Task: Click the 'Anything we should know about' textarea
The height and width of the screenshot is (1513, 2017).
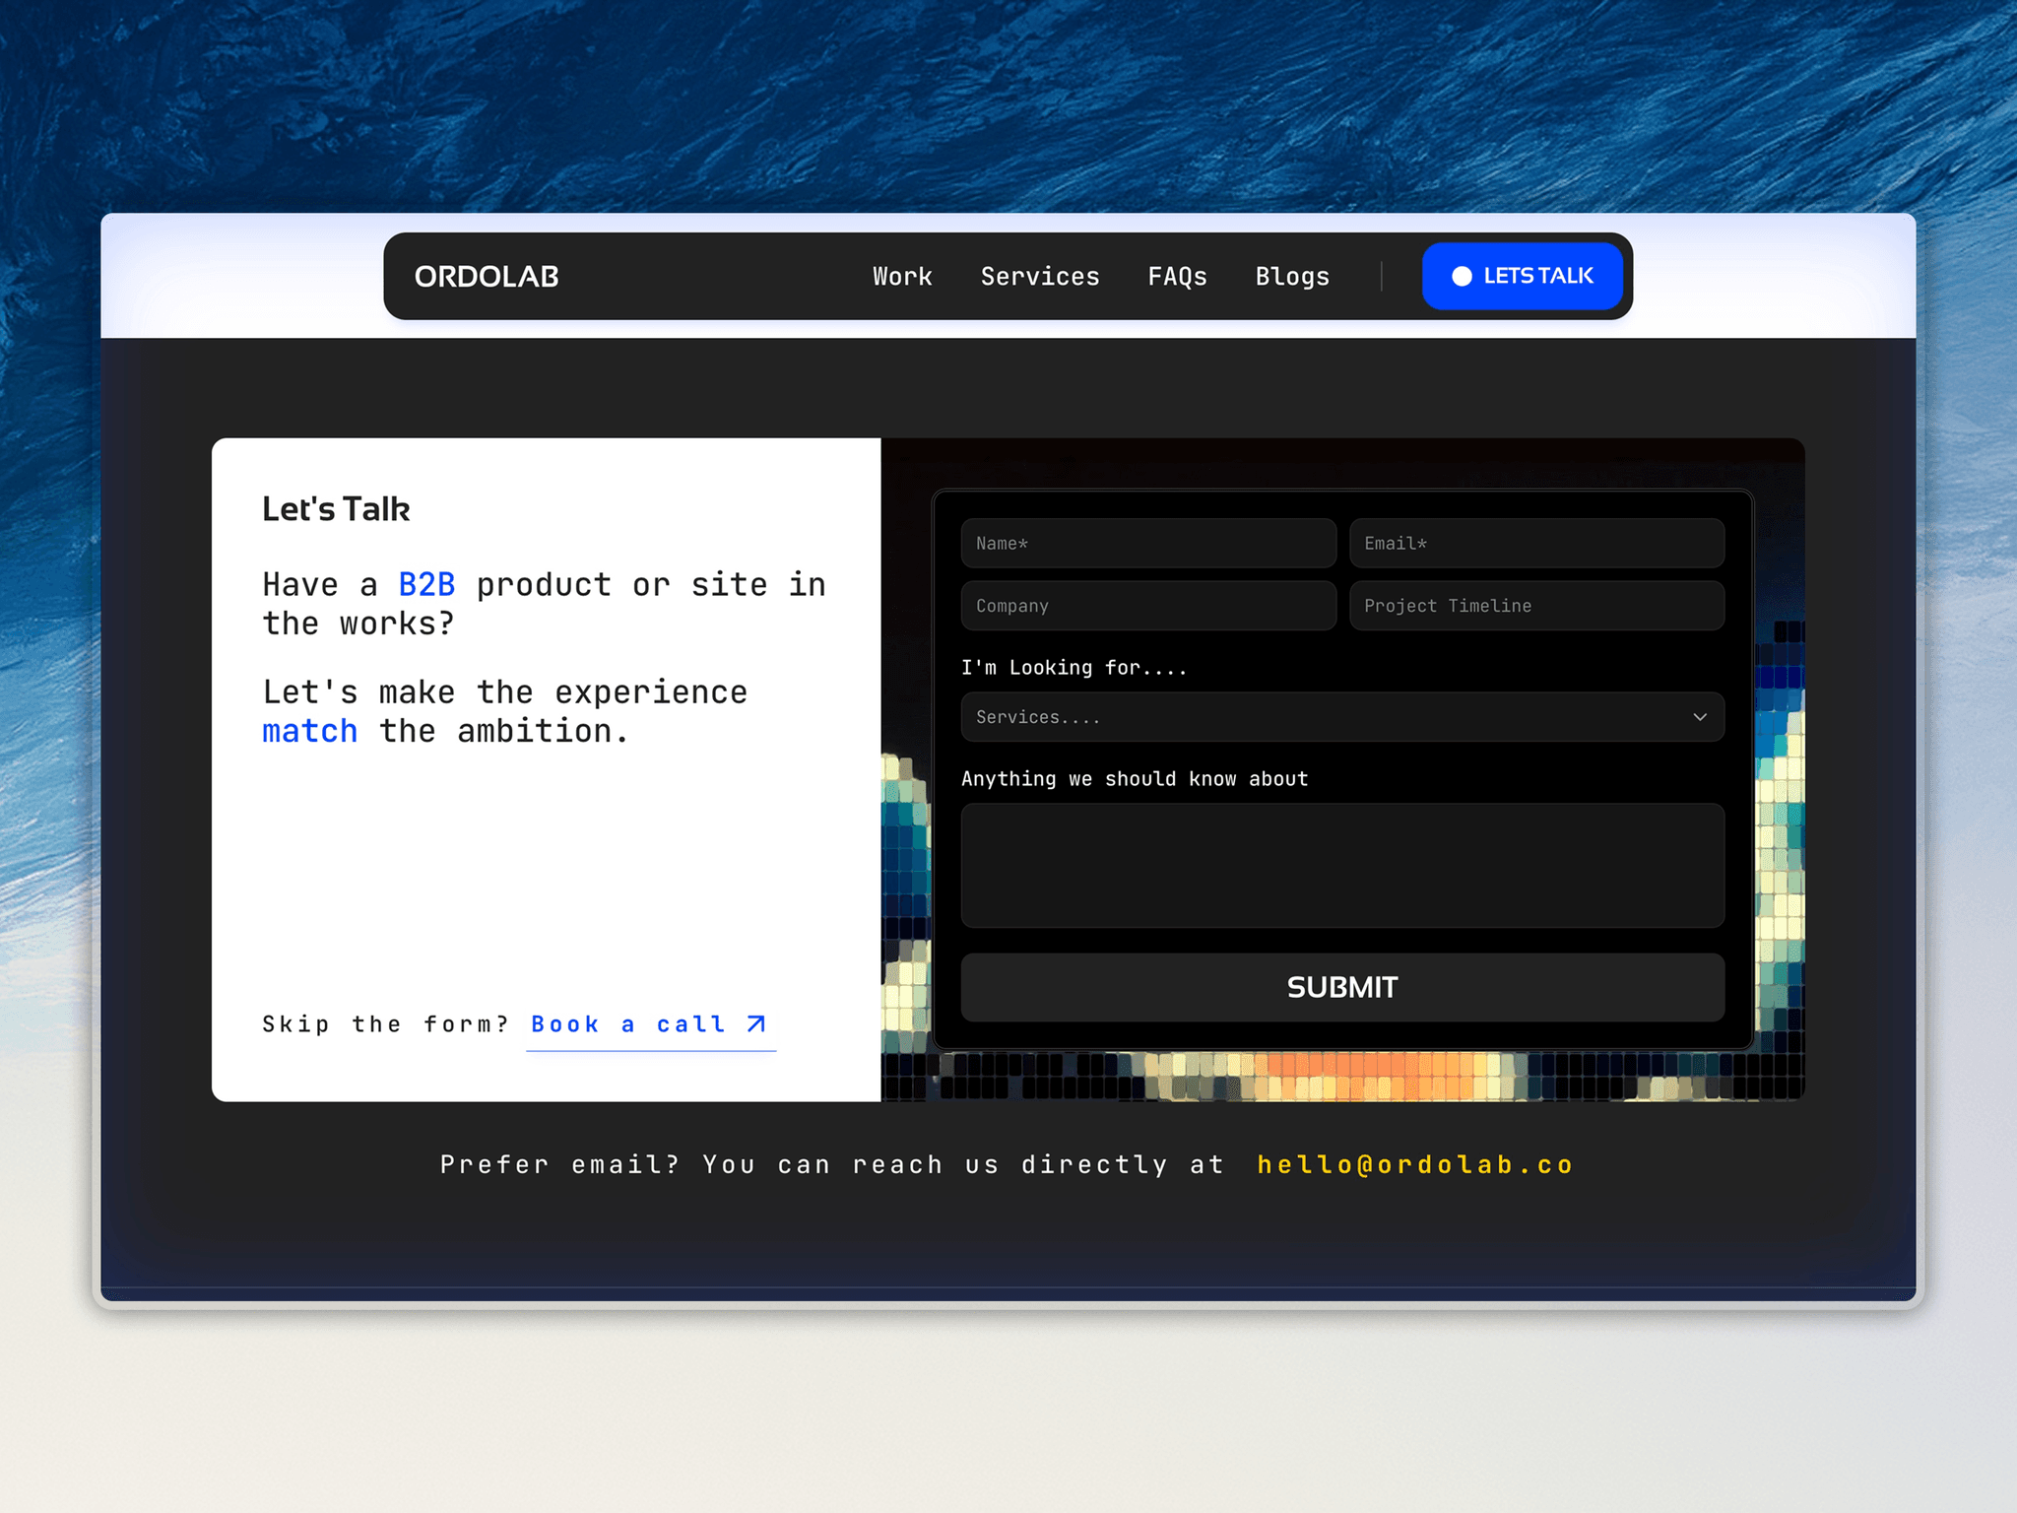Action: (1342, 866)
